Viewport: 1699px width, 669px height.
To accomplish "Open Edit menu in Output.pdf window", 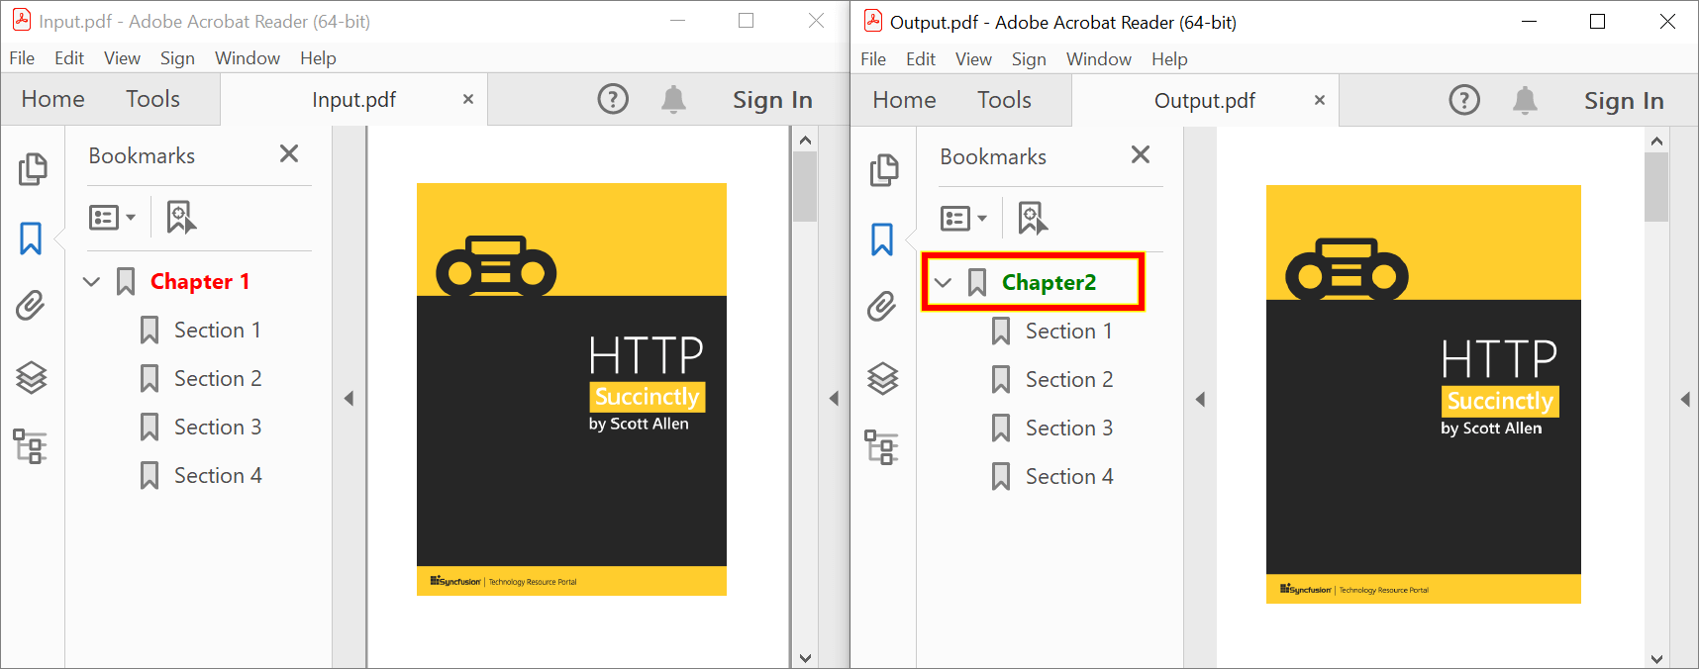I will 921,59.
